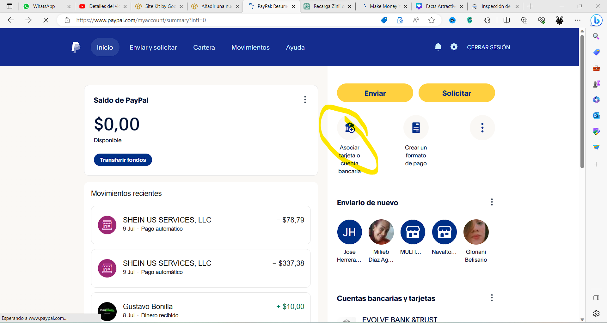The height and width of the screenshot is (323, 607).
Task: Click the Asociar tarjeta o cuenta bancaria icon
Action: coord(350,128)
